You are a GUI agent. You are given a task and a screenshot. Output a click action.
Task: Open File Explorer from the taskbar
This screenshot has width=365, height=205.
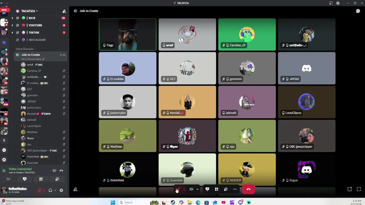click(x=190, y=202)
